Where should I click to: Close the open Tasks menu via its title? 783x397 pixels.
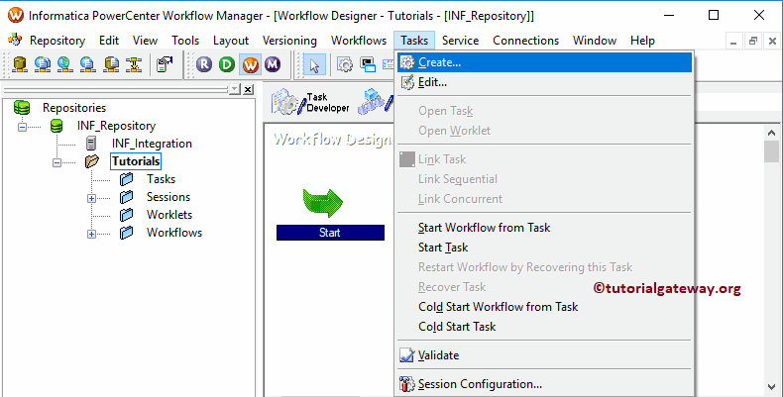pyautogui.click(x=414, y=41)
